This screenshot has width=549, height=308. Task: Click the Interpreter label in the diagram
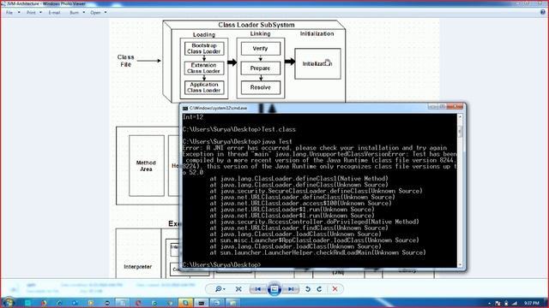coord(137,266)
